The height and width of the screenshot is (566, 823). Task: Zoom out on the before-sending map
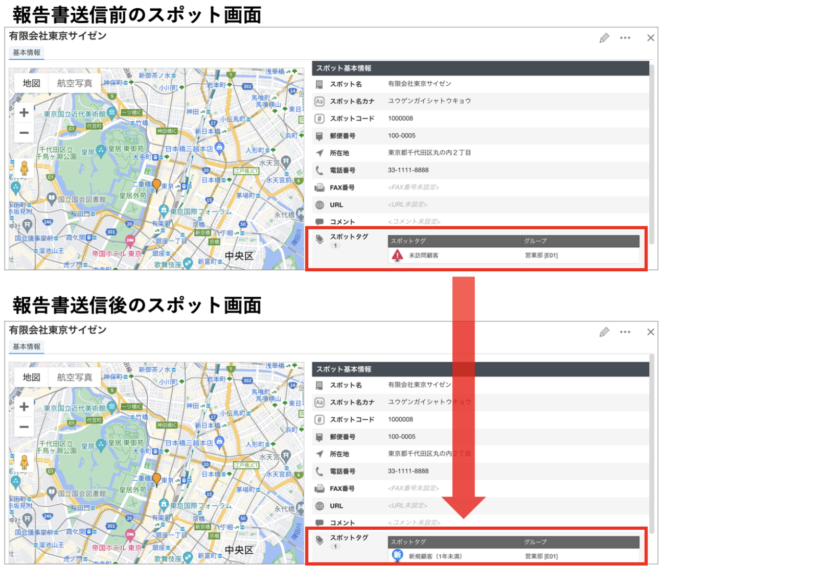click(24, 133)
